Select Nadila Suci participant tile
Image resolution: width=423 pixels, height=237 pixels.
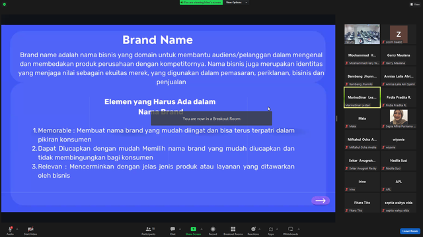(399, 161)
